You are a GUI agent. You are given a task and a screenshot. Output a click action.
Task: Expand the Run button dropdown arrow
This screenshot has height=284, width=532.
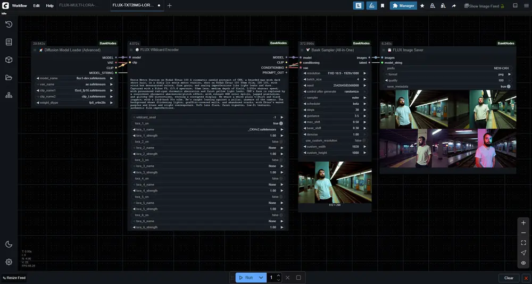261,278
